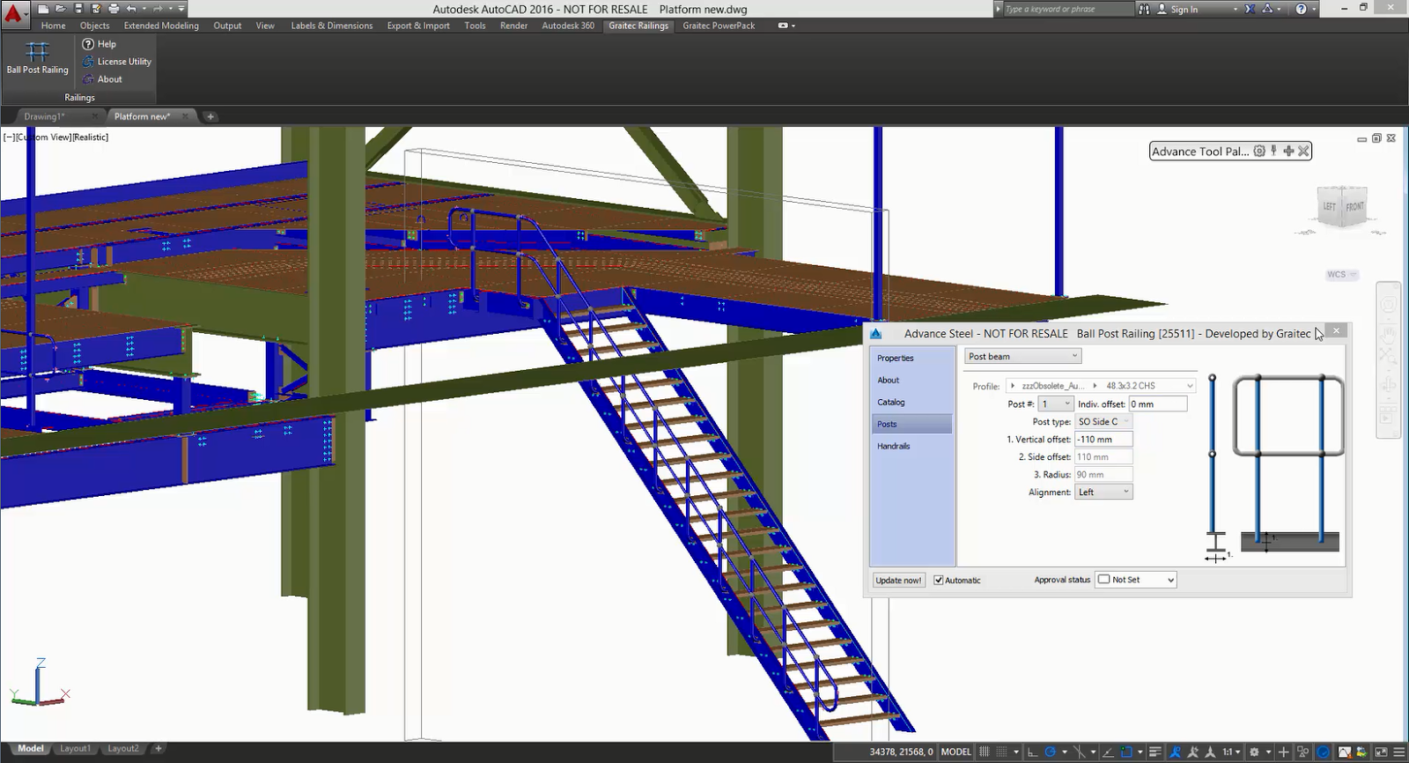Click the MODEL space status button

[x=955, y=752]
